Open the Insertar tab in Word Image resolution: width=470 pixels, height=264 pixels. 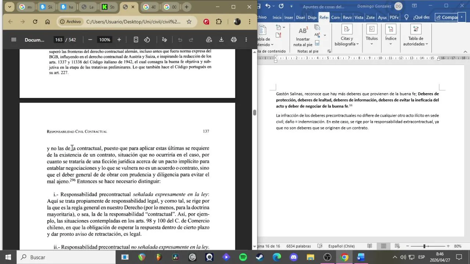[x=289, y=17]
